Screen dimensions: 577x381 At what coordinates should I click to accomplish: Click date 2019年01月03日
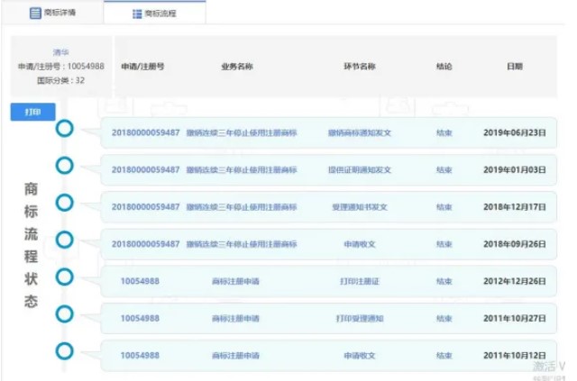pyautogui.click(x=515, y=170)
